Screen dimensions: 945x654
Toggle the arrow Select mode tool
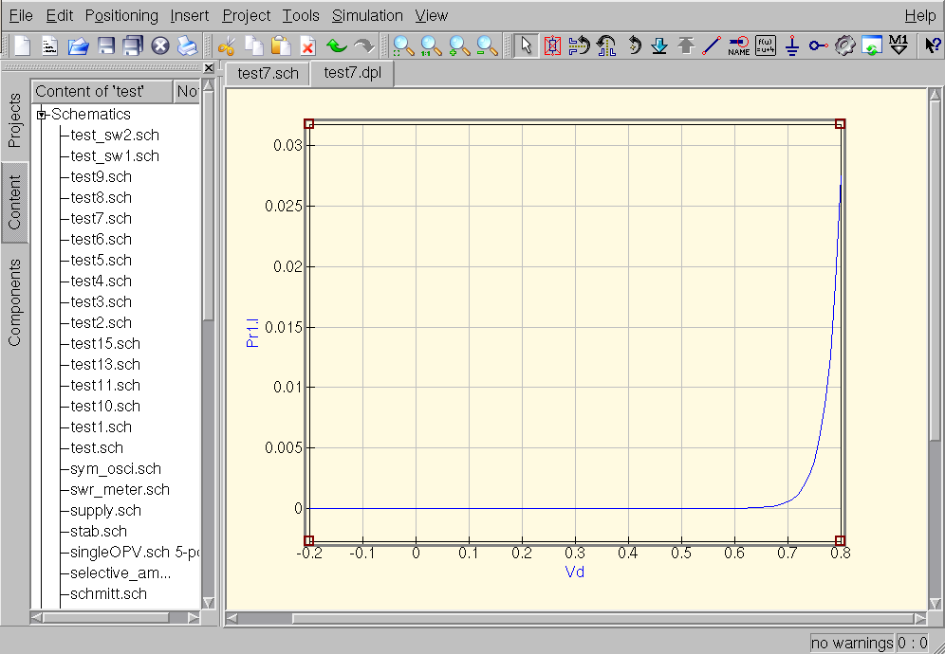[x=526, y=45]
